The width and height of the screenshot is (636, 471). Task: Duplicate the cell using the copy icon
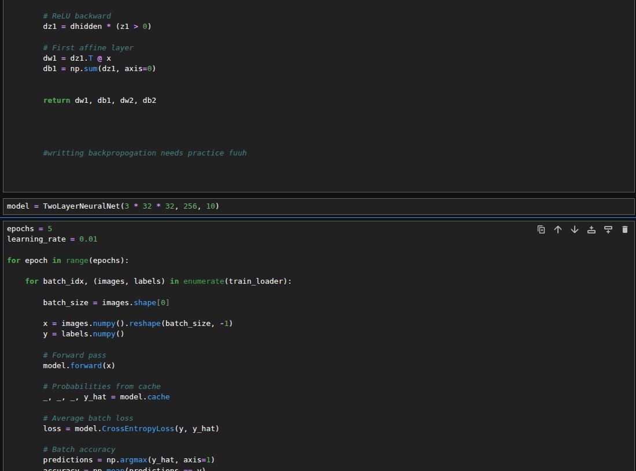(541, 229)
